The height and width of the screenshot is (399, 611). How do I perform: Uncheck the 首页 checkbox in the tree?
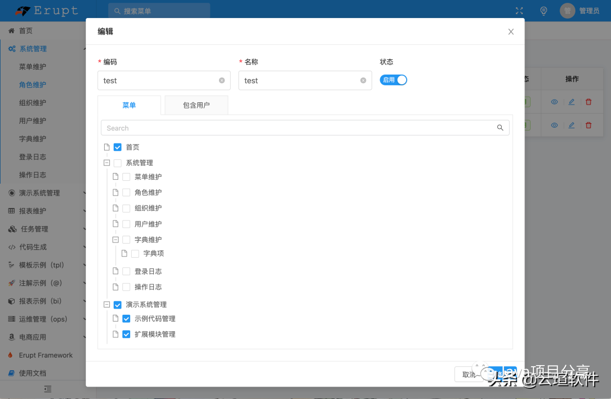pyautogui.click(x=118, y=147)
